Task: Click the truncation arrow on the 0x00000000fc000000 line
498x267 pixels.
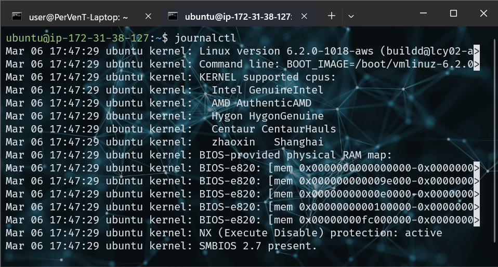Action: 477,220
